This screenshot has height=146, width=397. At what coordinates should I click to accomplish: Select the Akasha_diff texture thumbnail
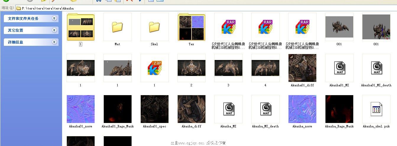[x=191, y=109]
